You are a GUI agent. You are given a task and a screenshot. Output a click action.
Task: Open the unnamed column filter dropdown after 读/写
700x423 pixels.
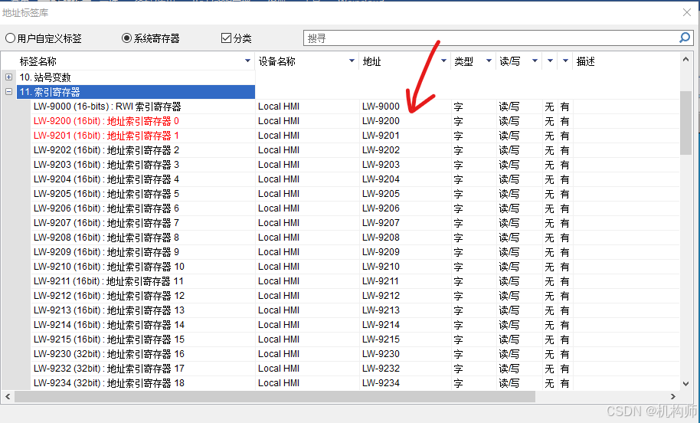[x=550, y=61]
